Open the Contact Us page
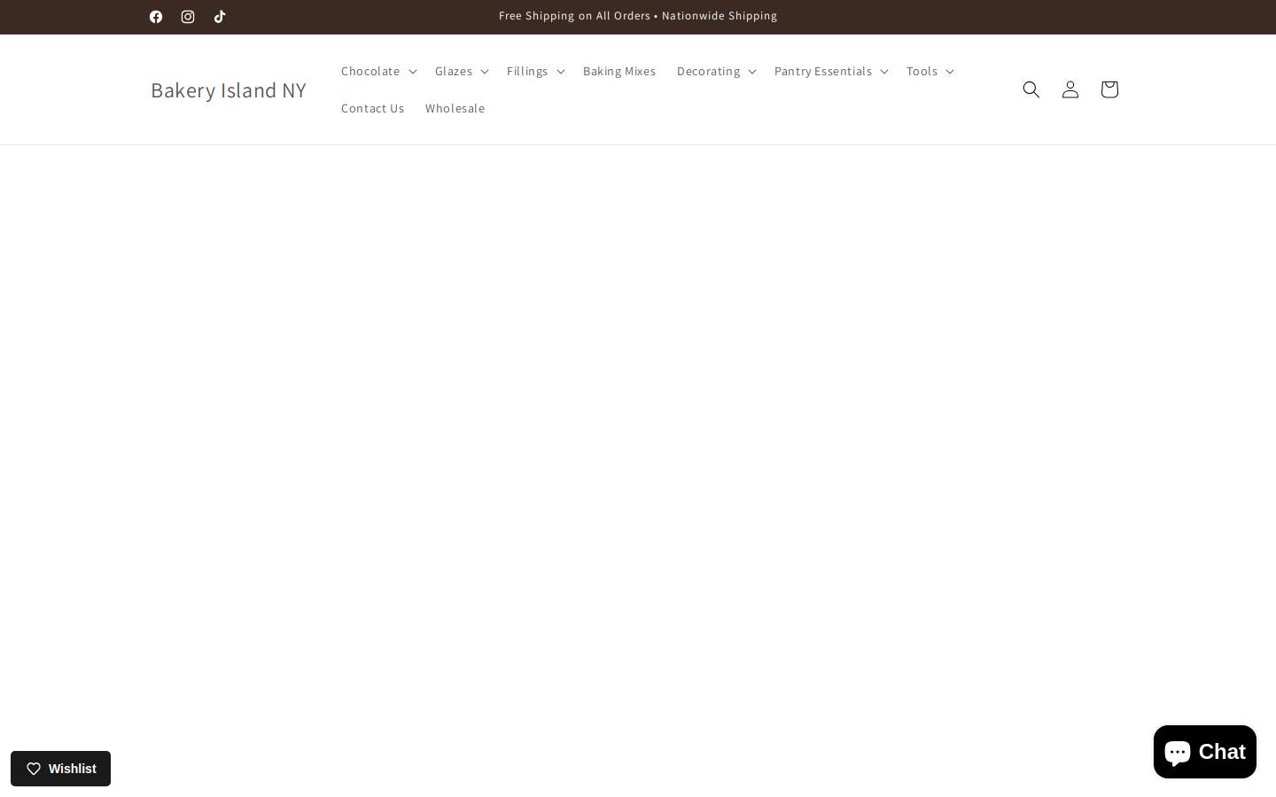 (x=372, y=108)
